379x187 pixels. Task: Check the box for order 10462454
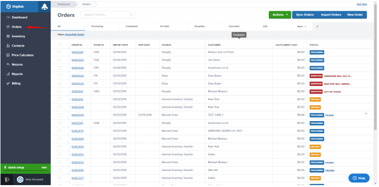59,146
